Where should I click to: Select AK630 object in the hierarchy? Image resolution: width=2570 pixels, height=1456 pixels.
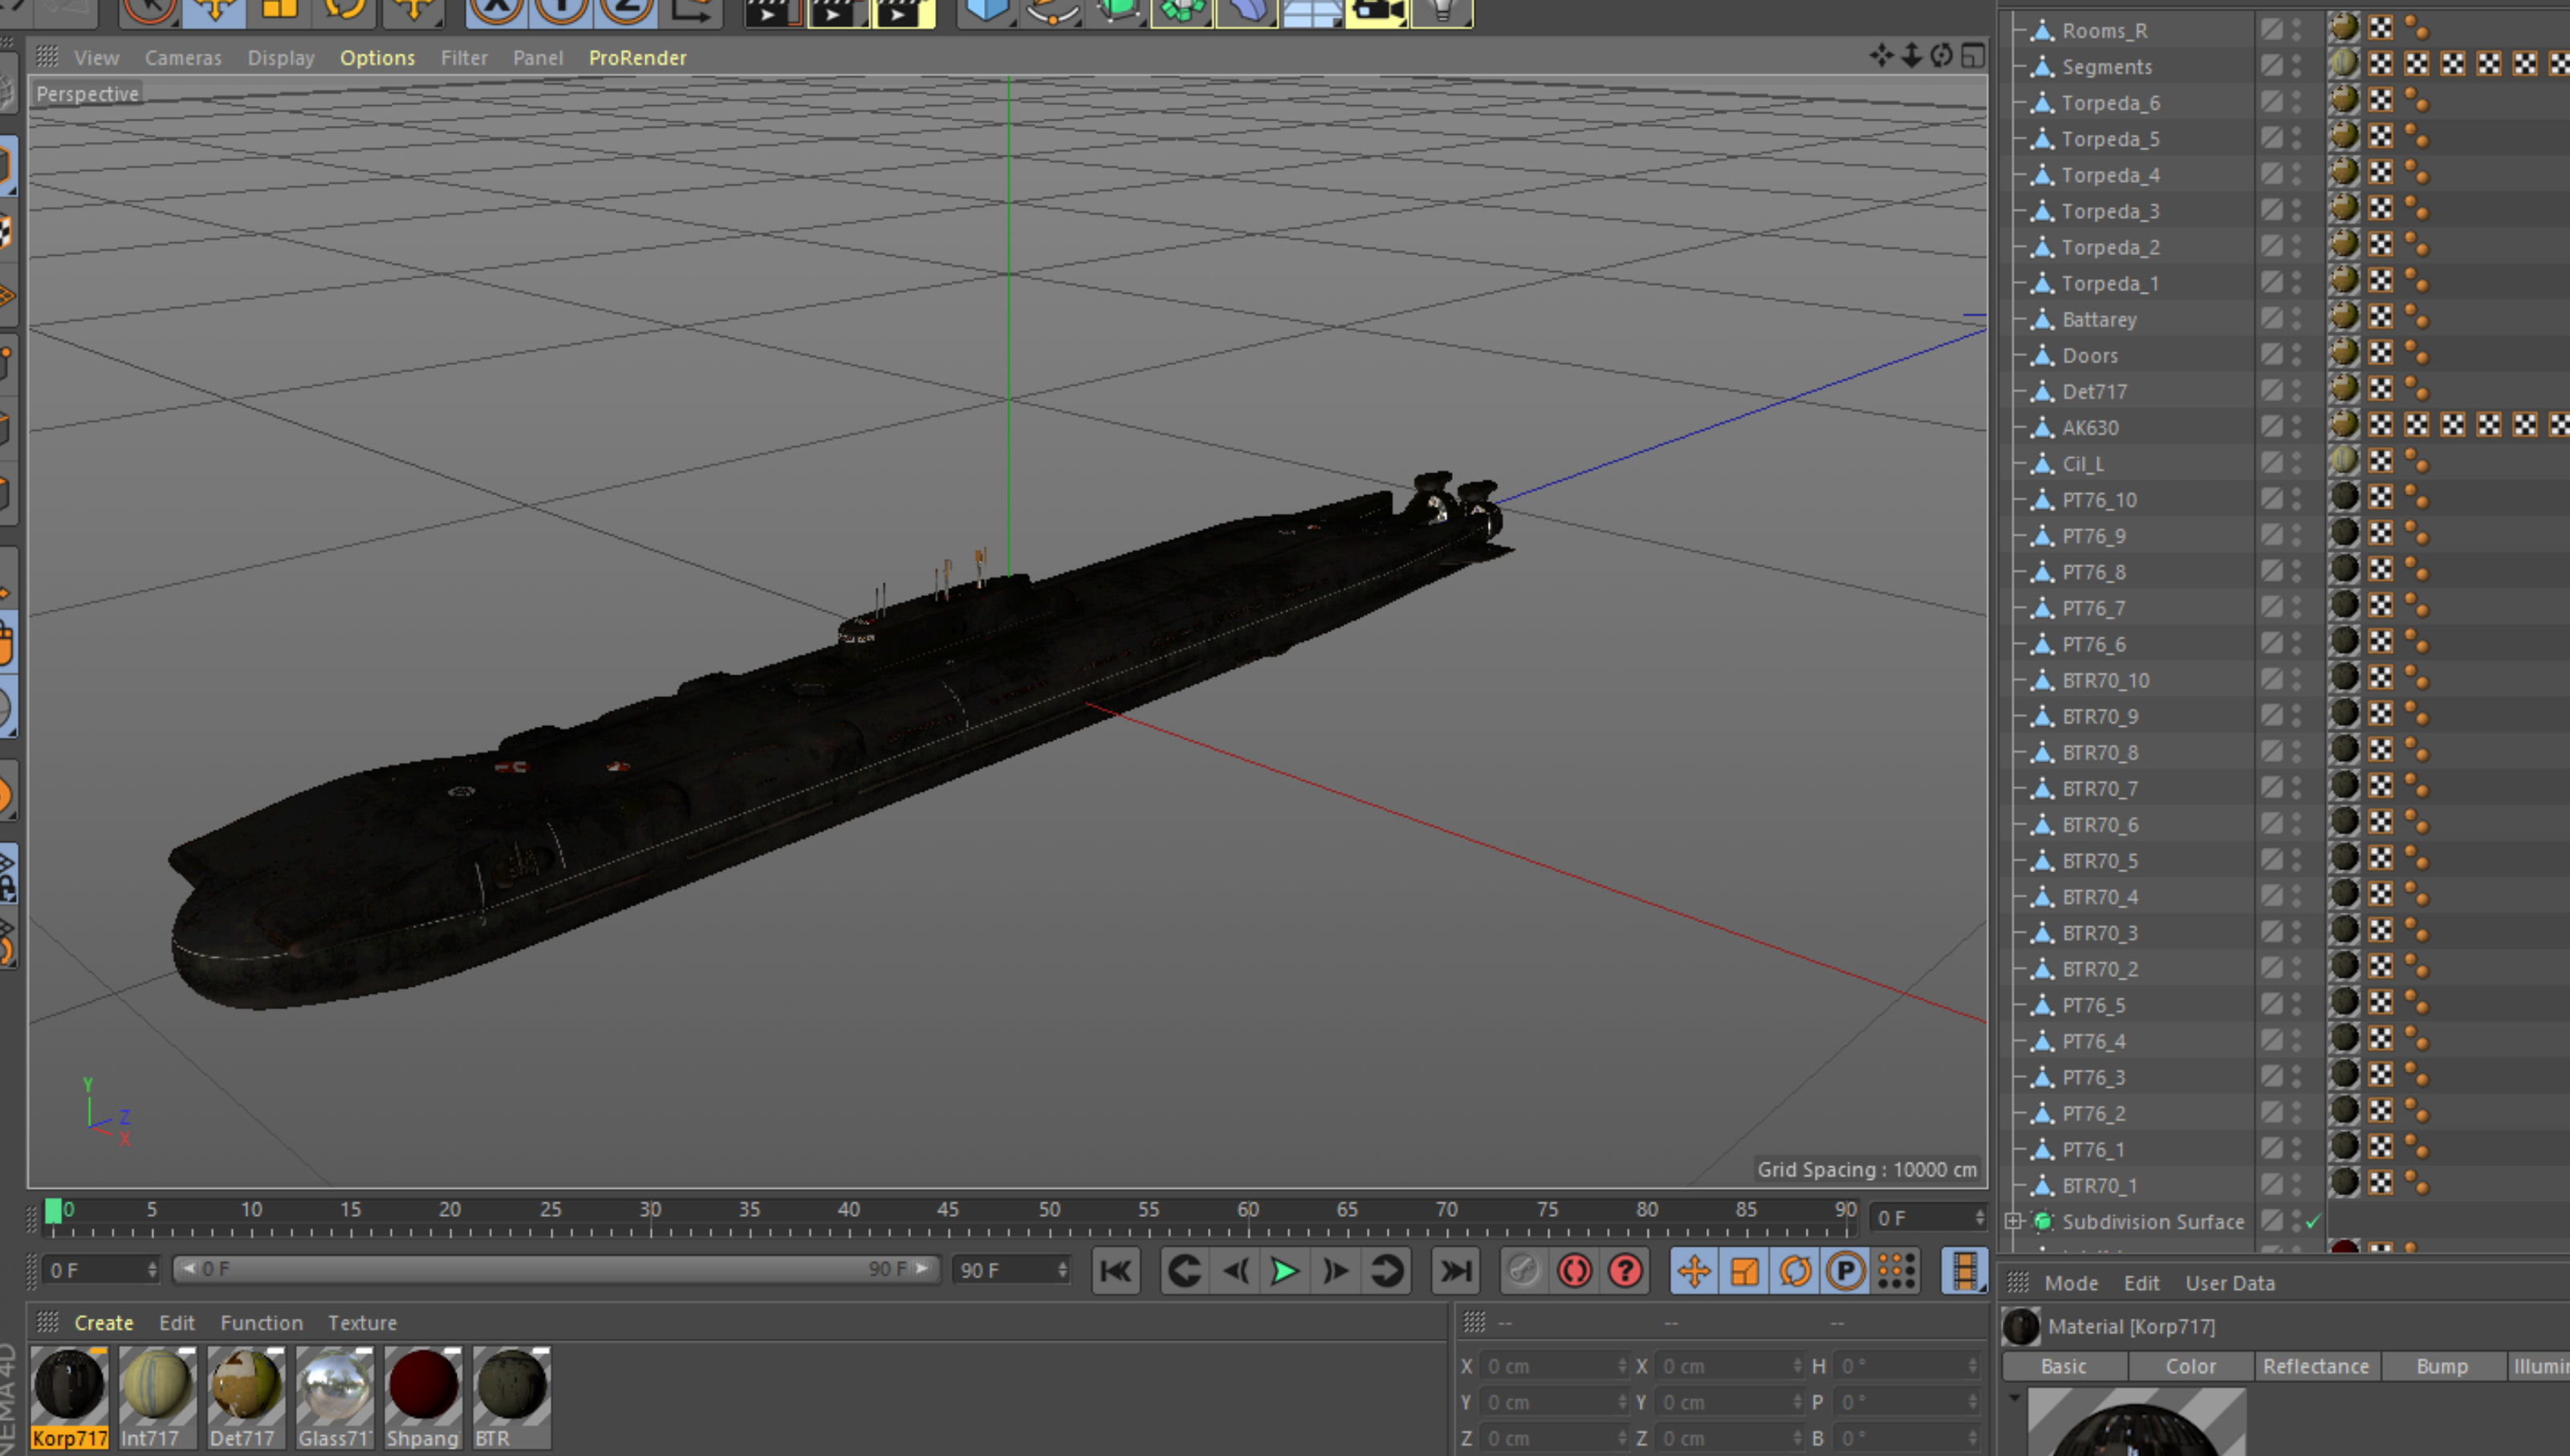[2090, 428]
